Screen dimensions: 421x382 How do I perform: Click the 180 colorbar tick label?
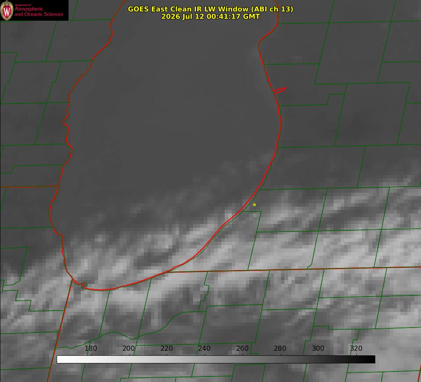tap(91, 348)
